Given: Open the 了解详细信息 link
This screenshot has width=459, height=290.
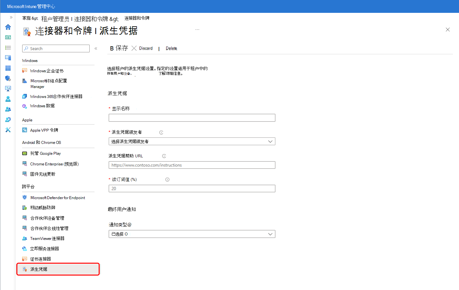Looking at the screenshot, I should point(171,74).
